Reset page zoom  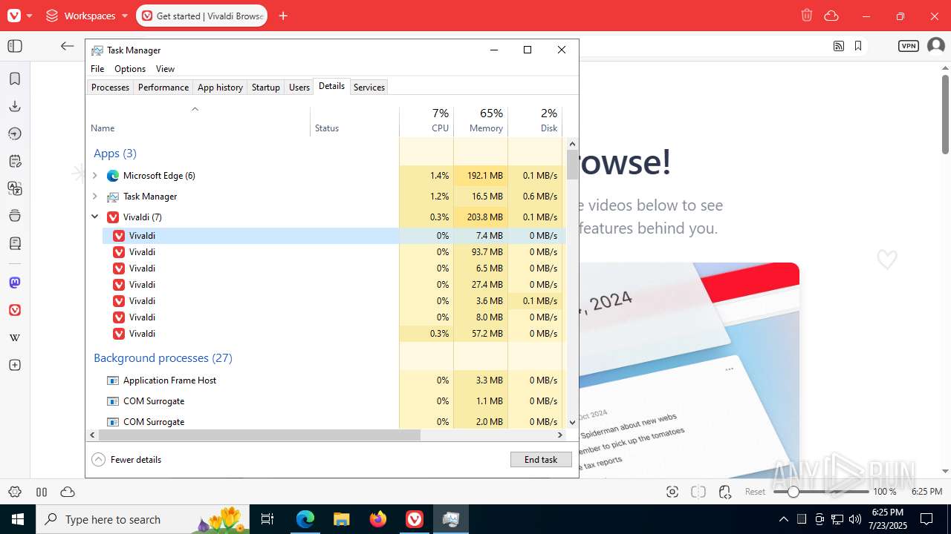pos(756,492)
